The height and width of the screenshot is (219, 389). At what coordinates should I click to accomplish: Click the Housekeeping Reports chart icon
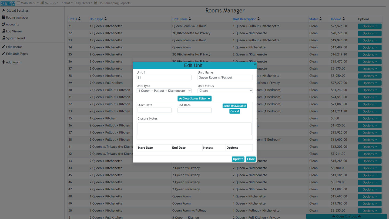[96, 3]
